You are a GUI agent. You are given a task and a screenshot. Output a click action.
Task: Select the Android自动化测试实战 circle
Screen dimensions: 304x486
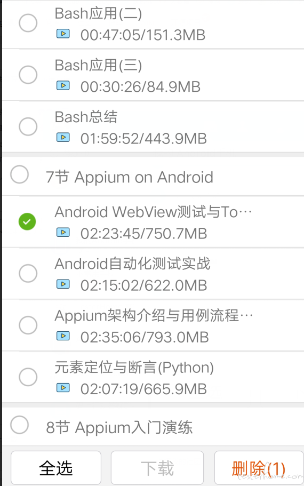(x=28, y=273)
